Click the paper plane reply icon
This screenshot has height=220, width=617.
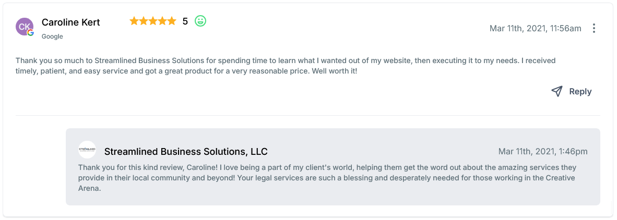557,91
